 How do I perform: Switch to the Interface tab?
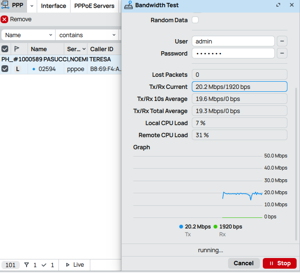tap(53, 6)
